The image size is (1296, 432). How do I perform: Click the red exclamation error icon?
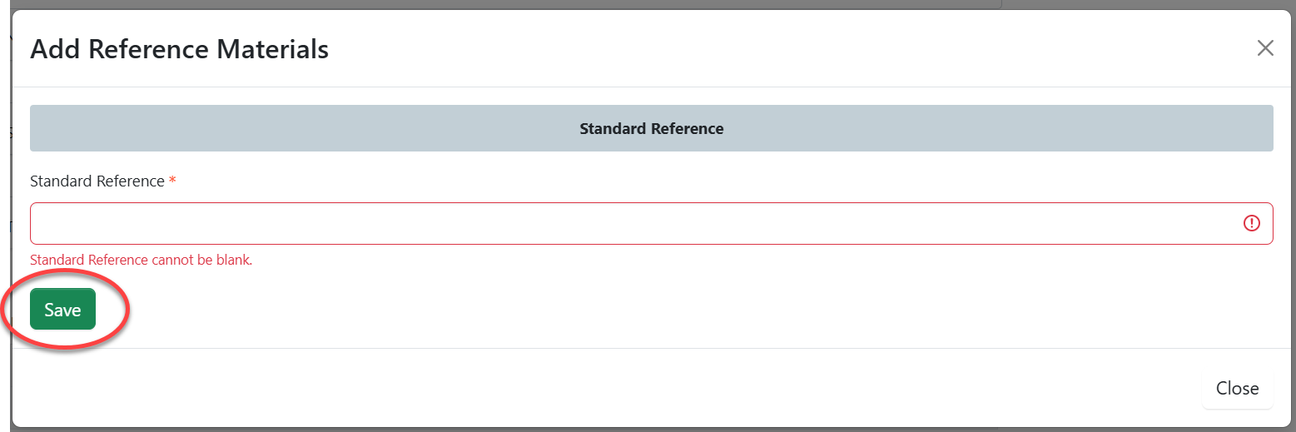(1251, 223)
